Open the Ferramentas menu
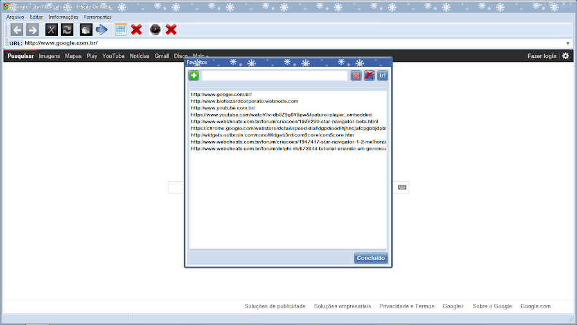This screenshot has height=325, width=577. pyautogui.click(x=98, y=17)
